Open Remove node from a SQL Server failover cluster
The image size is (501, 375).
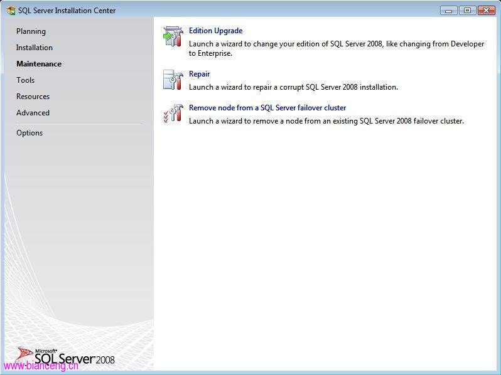click(267, 108)
